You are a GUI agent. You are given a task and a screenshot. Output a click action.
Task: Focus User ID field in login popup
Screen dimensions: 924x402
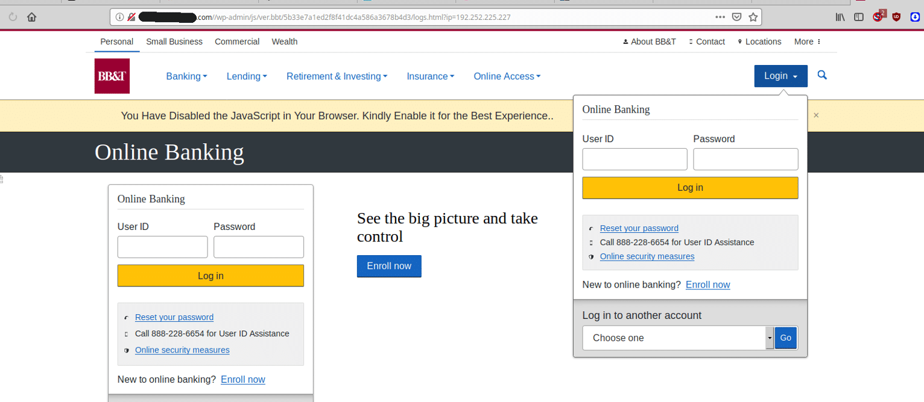(634, 159)
